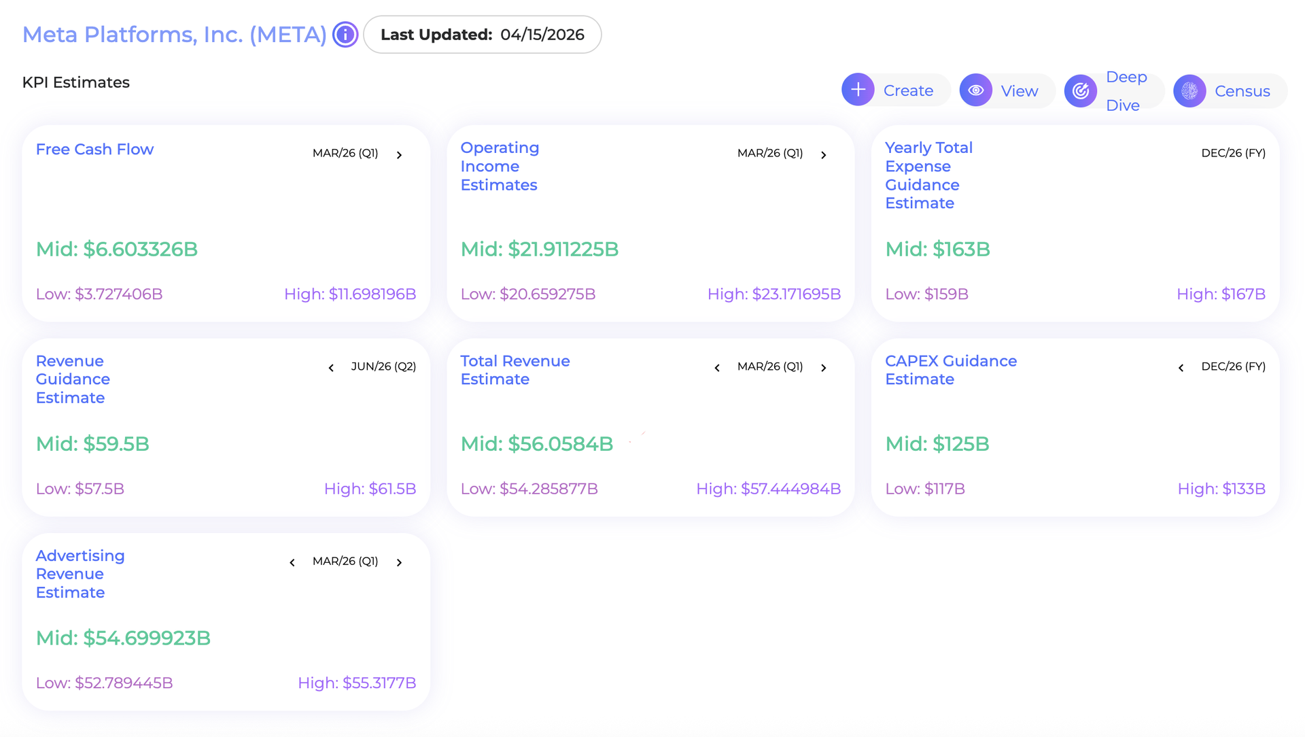The height and width of the screenshot is (737, 1305).
Task: Click the Census globe icon
Action: pyautogui.click(x=1189, y=90)
